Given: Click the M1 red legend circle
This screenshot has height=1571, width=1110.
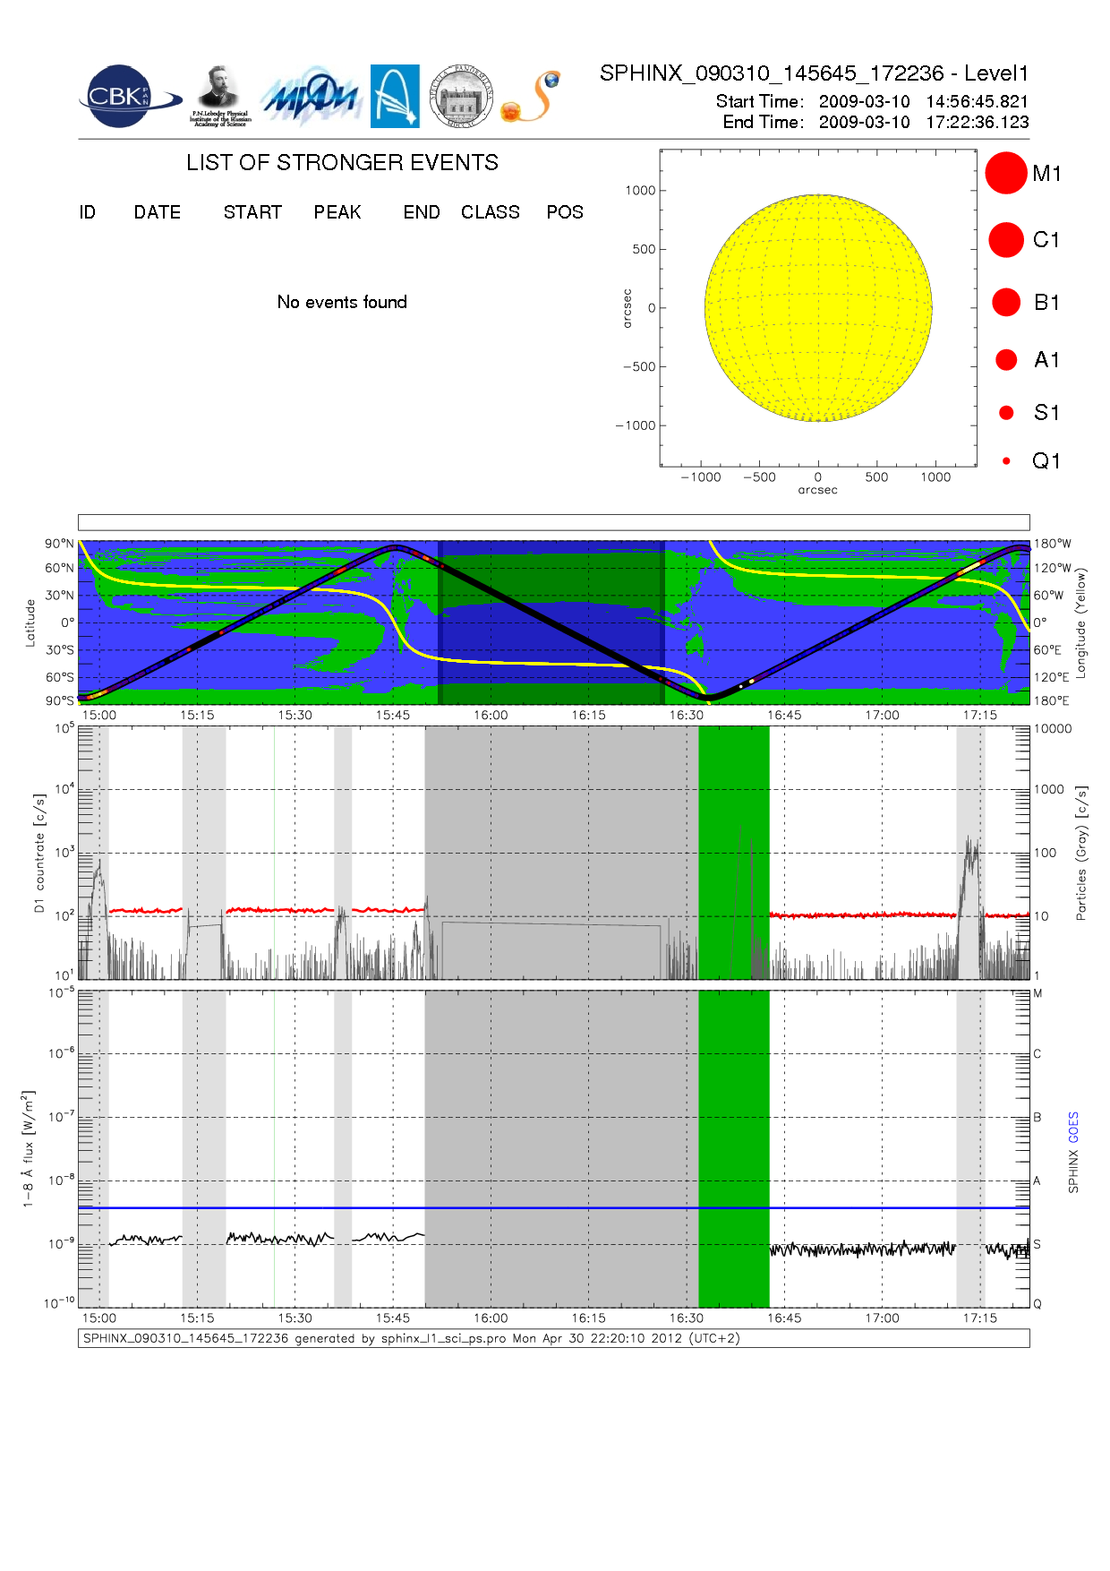Looking at the screenshot, I should [1005, 173].
